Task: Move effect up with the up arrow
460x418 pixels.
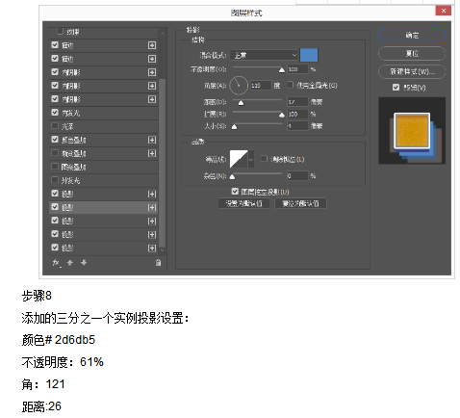Action: tap(70, 263)
